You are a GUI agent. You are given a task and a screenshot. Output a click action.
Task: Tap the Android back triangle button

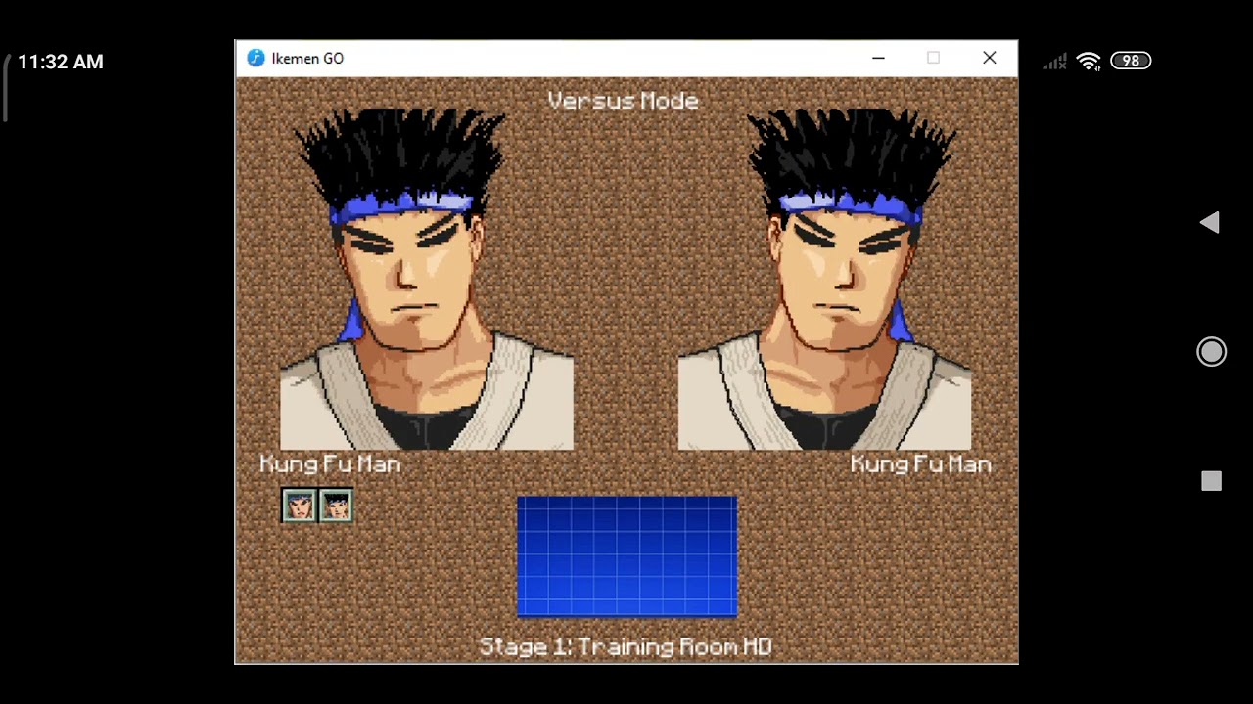tap(1210, 223)
